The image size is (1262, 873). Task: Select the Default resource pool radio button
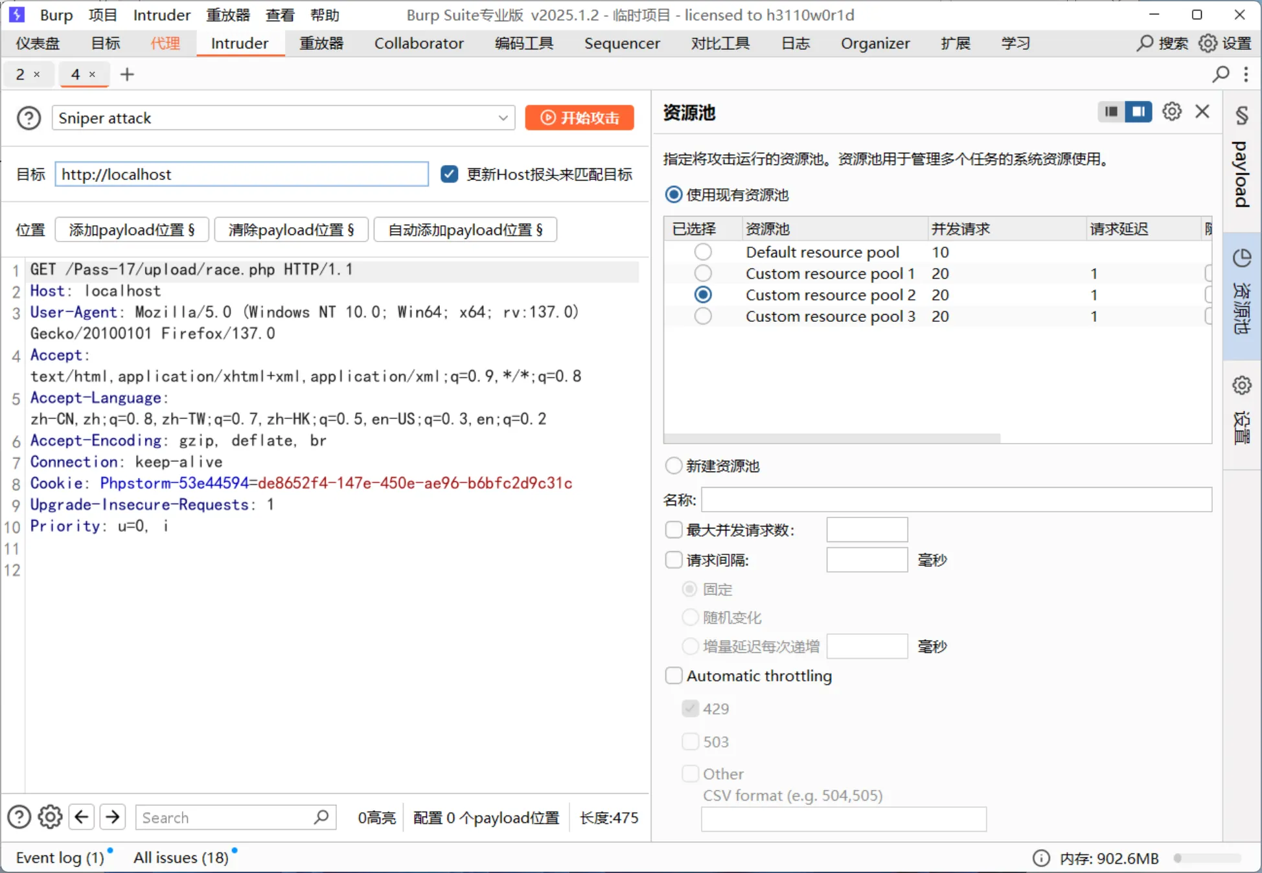click(703, 252)
